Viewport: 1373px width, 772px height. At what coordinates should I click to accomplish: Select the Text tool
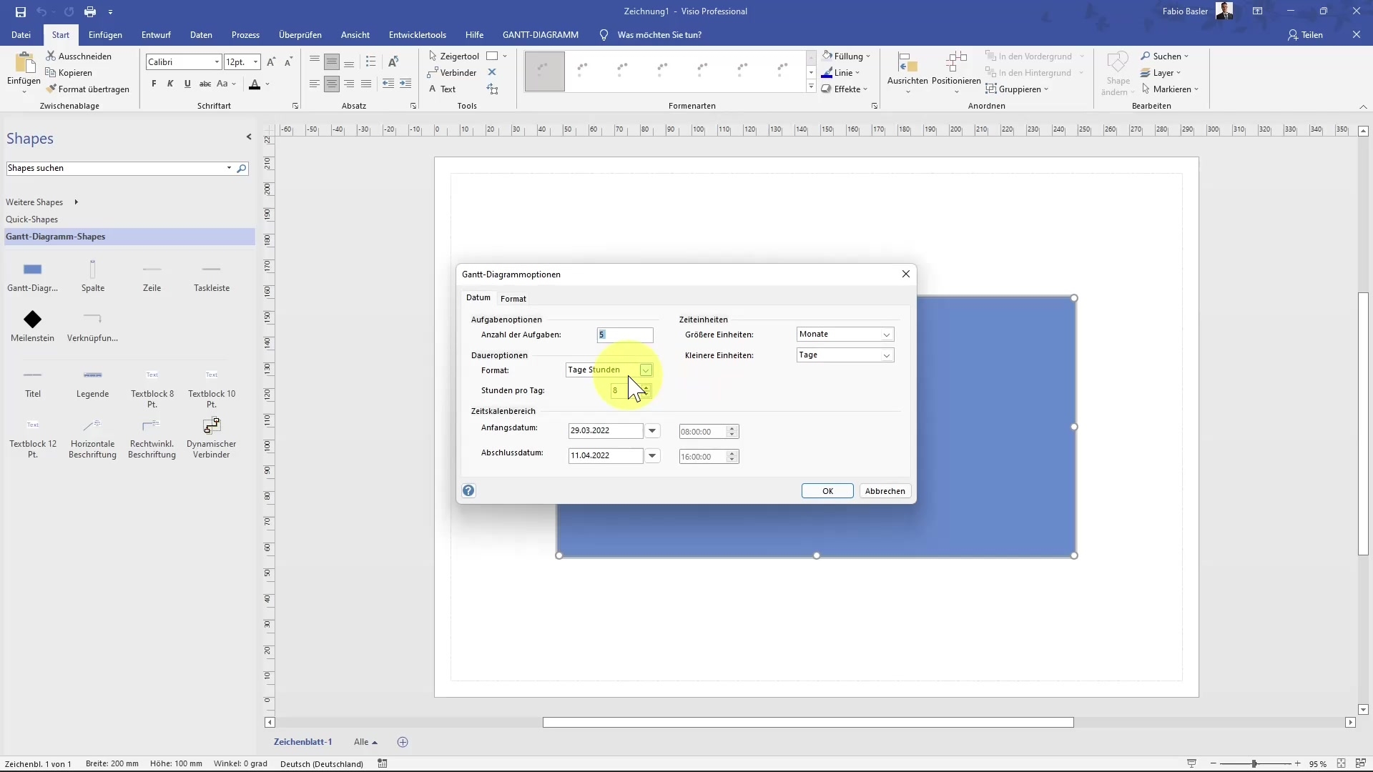tap(443, 89)
